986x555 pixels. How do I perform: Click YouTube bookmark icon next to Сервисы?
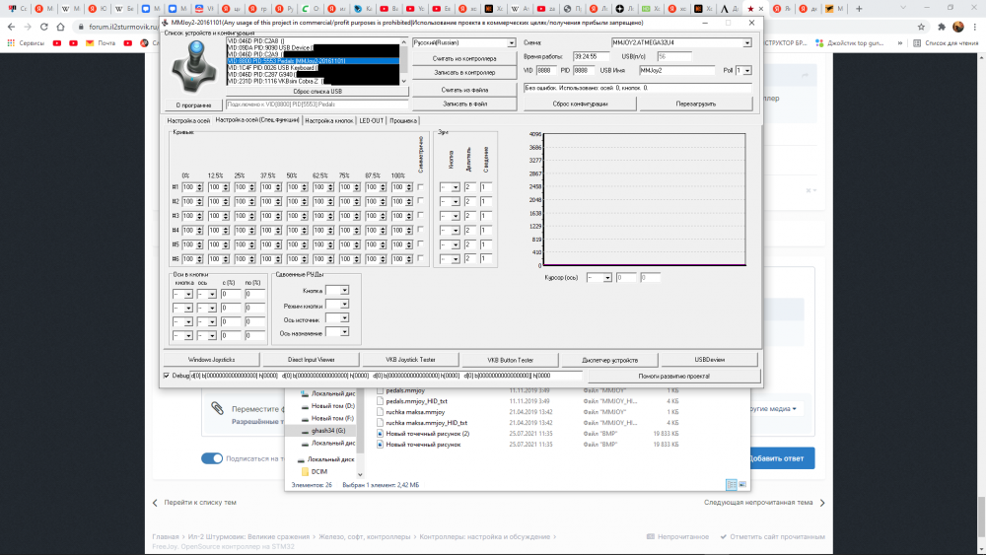[x=58, y=43]
